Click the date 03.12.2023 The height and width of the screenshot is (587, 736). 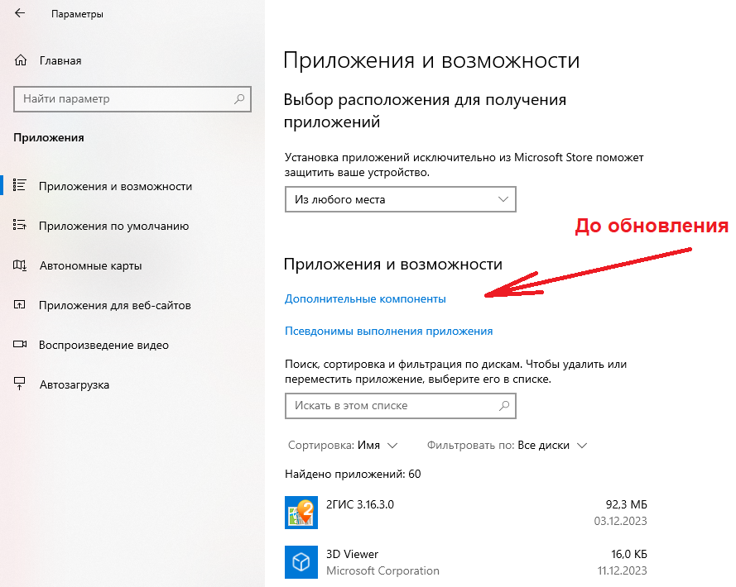coord(621,521)
